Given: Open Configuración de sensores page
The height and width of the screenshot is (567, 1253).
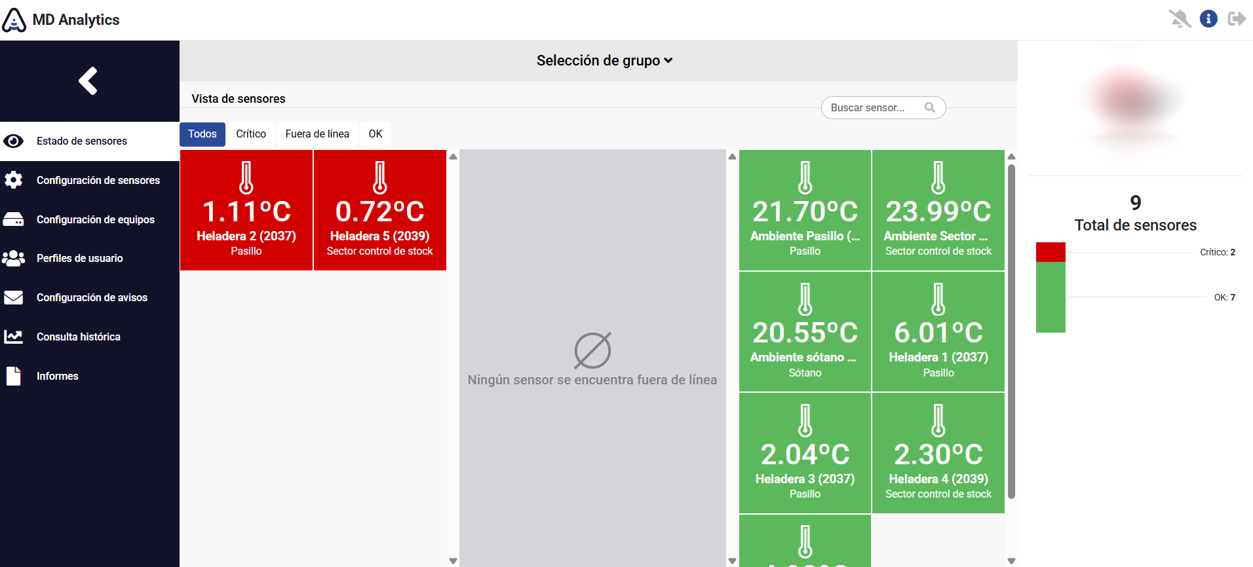Looking at the screenshot, I should [90, 180].
